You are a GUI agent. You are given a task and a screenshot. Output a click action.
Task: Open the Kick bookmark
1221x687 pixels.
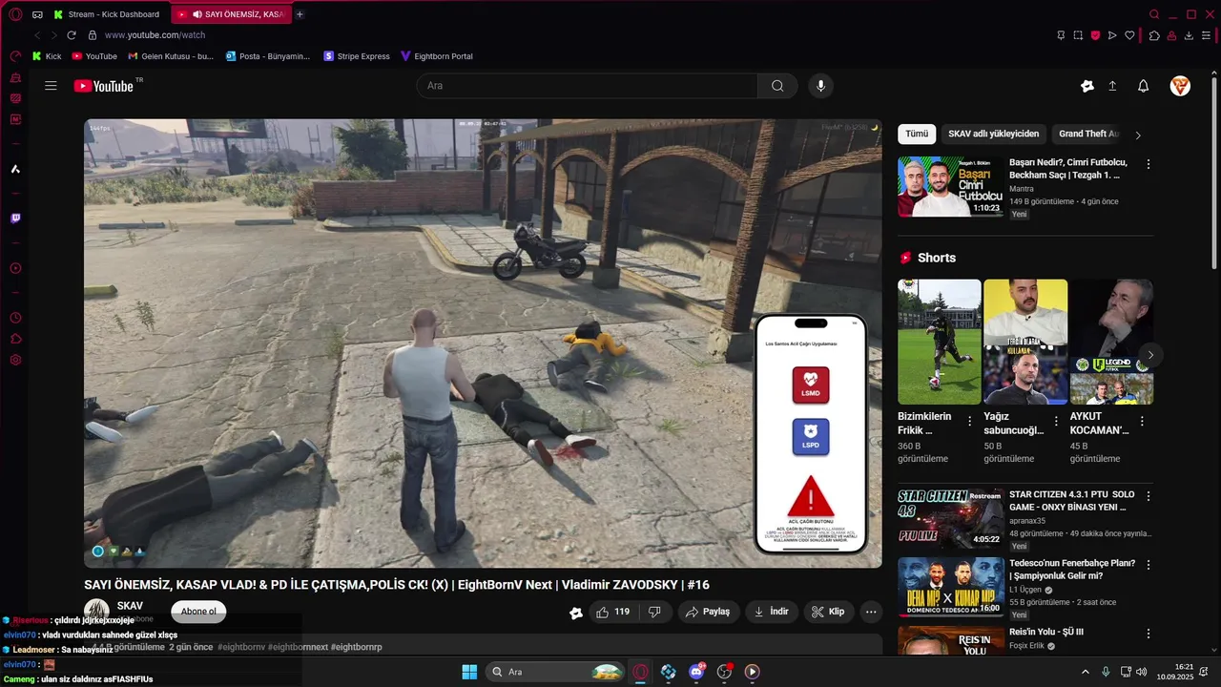click(47, 56)
